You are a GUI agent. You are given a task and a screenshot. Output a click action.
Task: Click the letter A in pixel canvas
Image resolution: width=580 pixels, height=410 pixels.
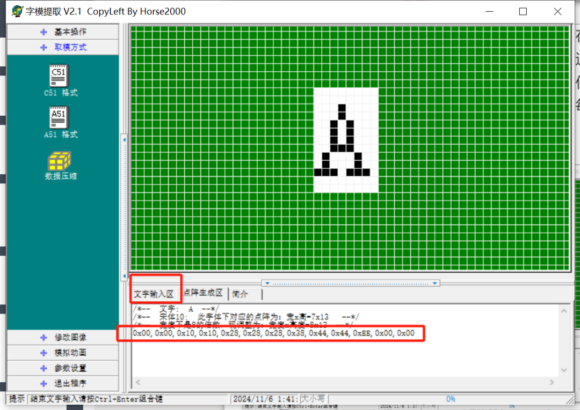342,141
